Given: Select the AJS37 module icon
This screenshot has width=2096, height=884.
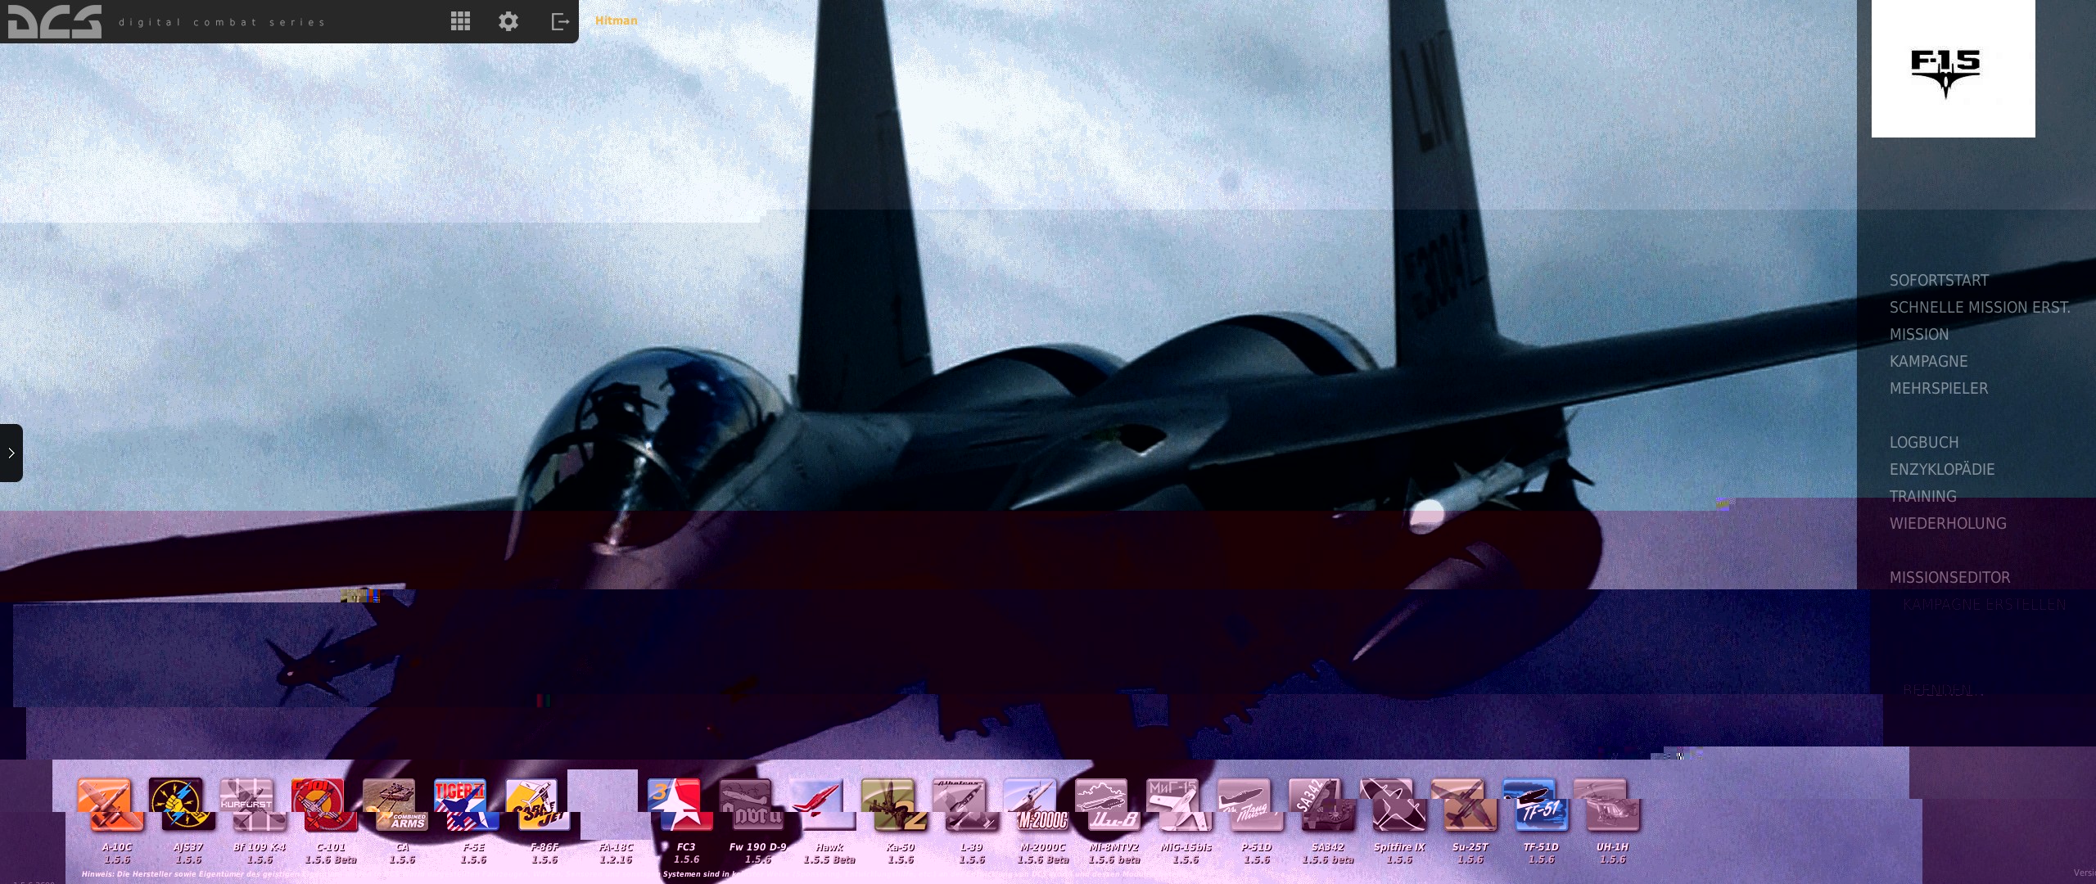Looking at the screenshot, I should click(x=180, y=804).
